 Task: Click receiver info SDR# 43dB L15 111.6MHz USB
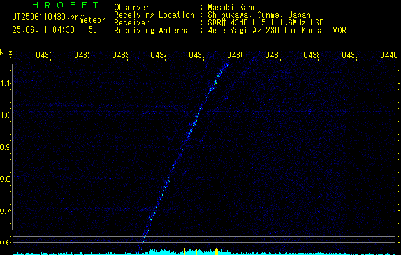(x=266, y=23)
